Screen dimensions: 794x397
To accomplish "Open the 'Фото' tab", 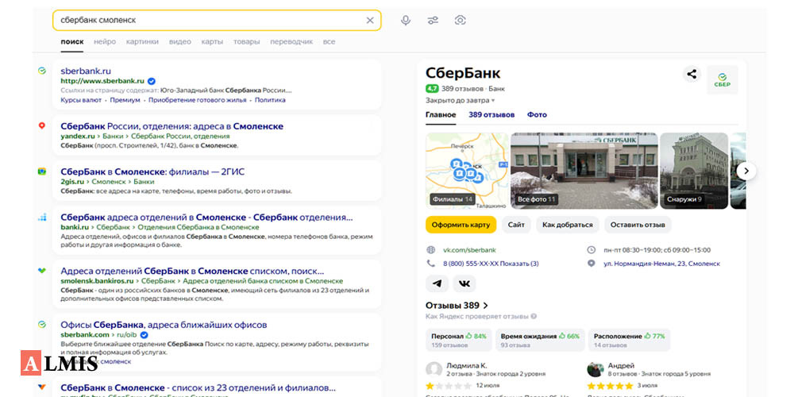I will click(537, 115).
